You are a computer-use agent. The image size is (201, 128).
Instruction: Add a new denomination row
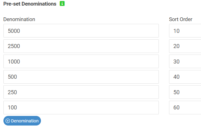(22, 121)
